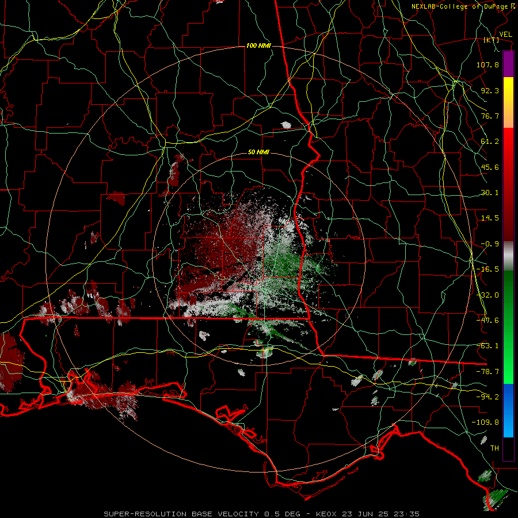Screen dimensions: 518x518
Task: Pick the yellow-orange segment of the color bar
Action: point(508,102)
